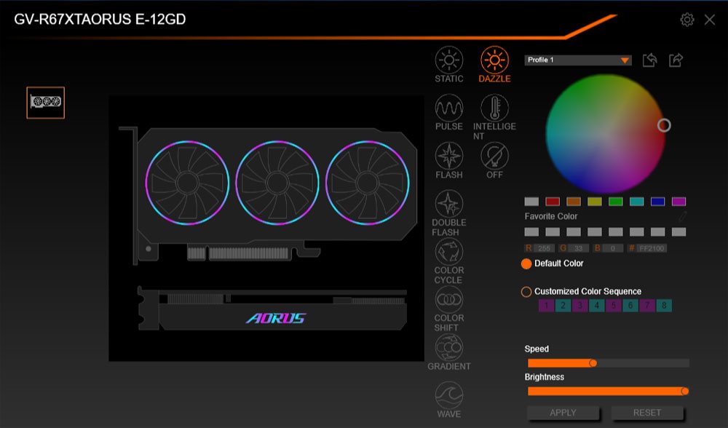The height and width of the screenshot is (428, 728).
Task: Choose the WAVE lighting effect
Action: tap(449, 395)
